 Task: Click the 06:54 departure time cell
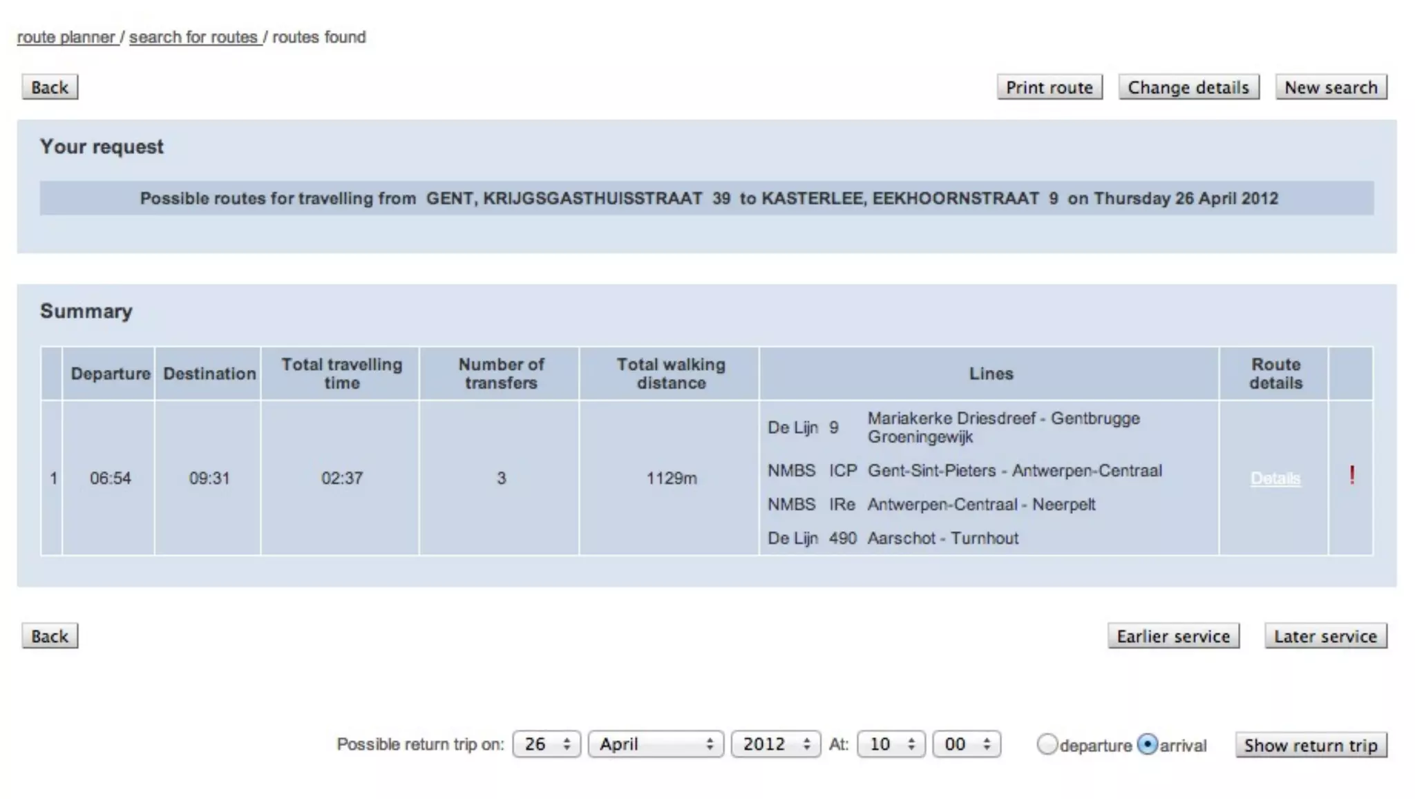click(110, 479)
